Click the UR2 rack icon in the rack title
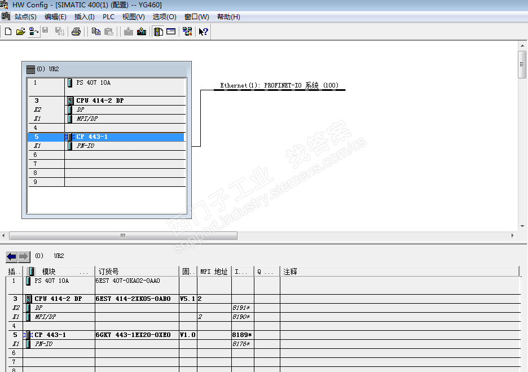The image size is (528, 372). (30, 69)
